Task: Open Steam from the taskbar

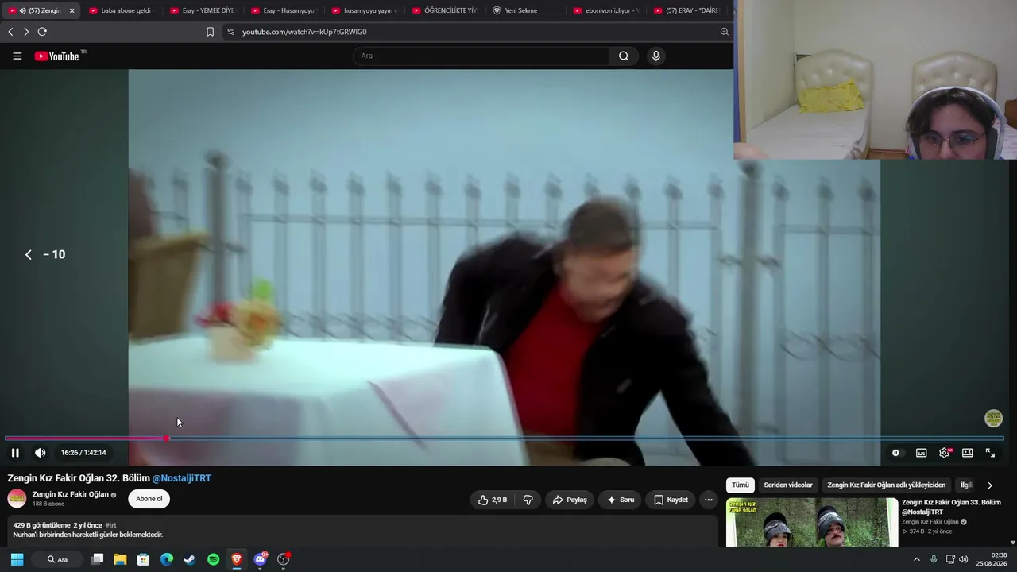Action: (190, 559)
